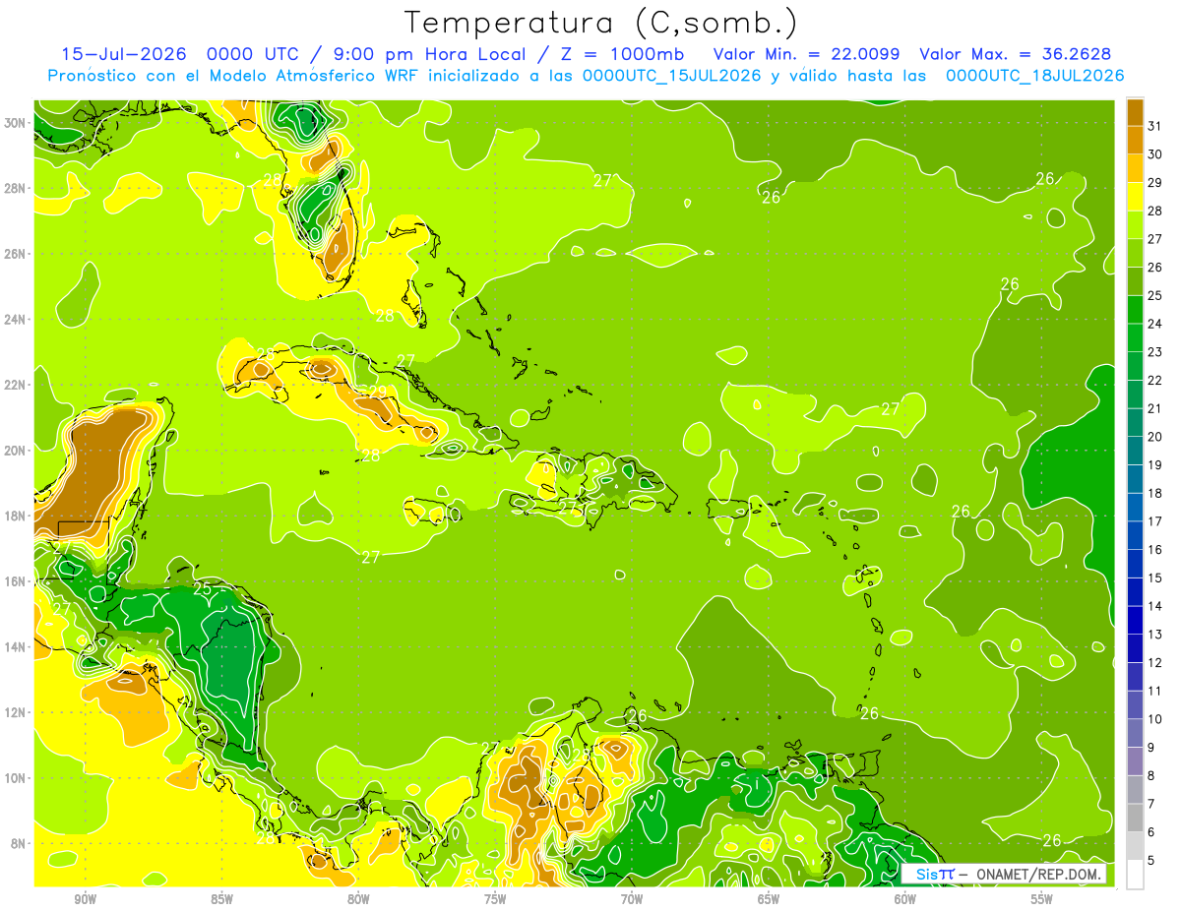Click the "24N" latitude axis label
The height and width of the screenshot is (912, 1181).
17,320
